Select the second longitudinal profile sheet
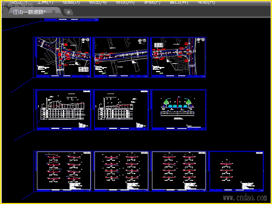The height and width of the screenshot is (204, 272). (120, 109)
